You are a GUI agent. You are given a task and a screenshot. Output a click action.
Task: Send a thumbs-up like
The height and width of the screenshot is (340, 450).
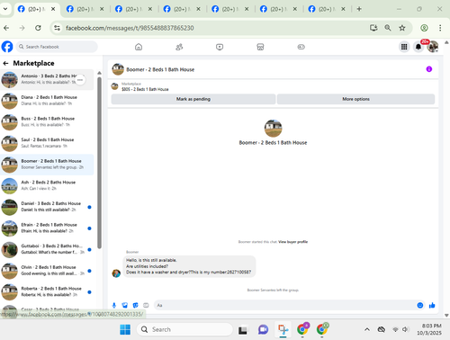pos(432,305)
